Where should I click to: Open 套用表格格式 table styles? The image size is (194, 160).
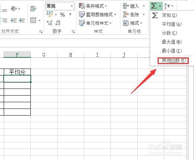[x=98, y=14]
